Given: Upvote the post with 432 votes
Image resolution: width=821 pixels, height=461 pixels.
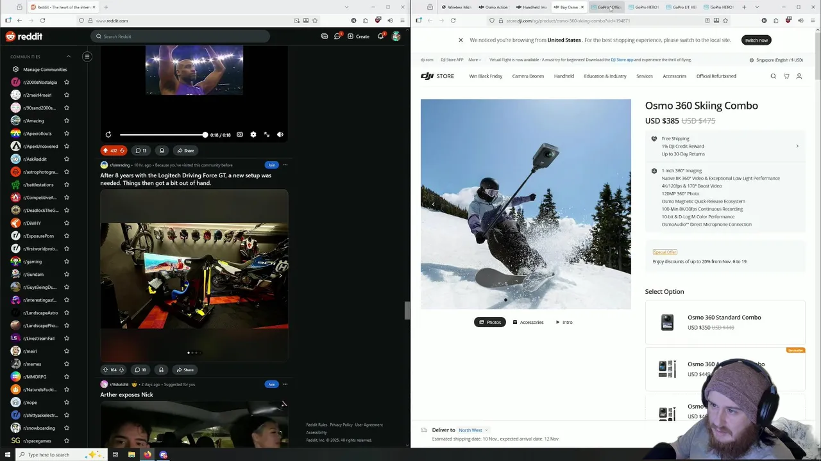Looking at the screenshot, I should click(x=105, y=150).
